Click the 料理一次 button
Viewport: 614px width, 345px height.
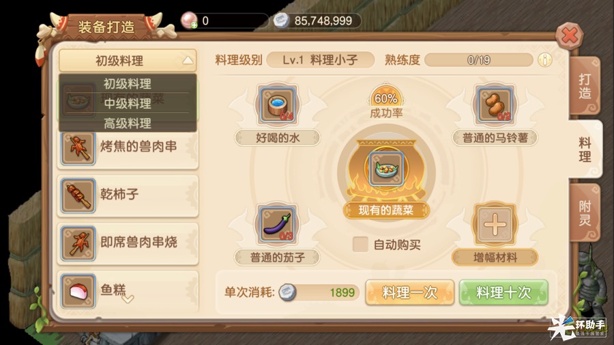tap(409, 292)
